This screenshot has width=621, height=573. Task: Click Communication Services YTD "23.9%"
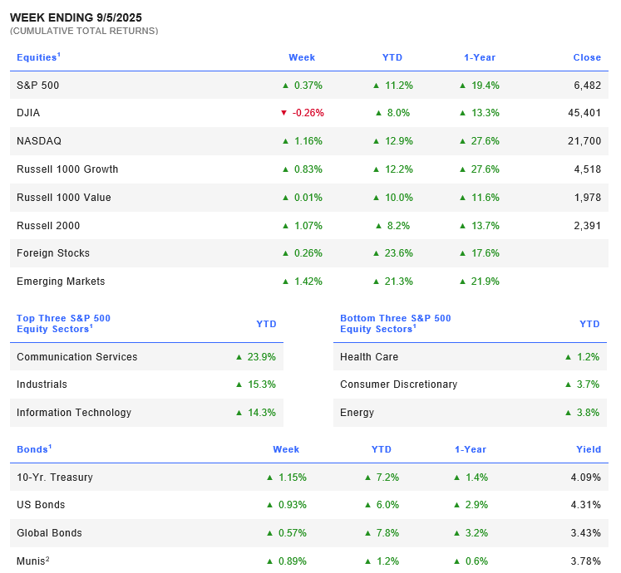261,357
